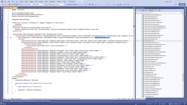Click the Navigate Backward toolbar icon
187x105 pixels.
(3, 4)
